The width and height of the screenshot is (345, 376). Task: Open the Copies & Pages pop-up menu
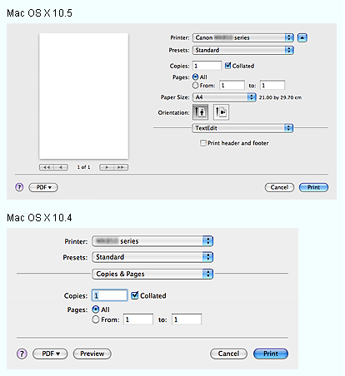(152, 274)
